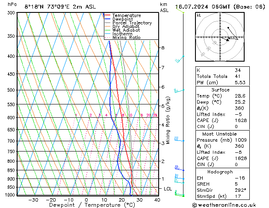Select "Parcel Trajectory" in the legend

click(132, 23)
